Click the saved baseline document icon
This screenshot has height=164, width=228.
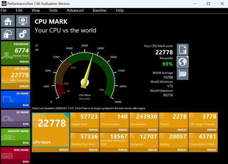[183, 49]
